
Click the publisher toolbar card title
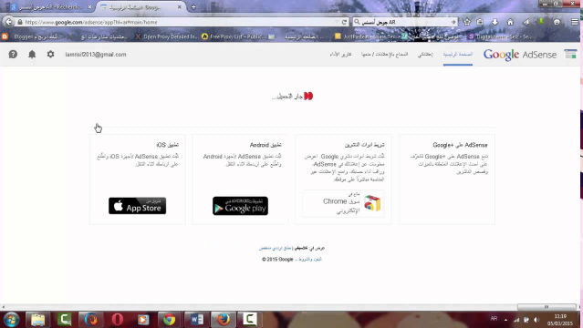364,145
